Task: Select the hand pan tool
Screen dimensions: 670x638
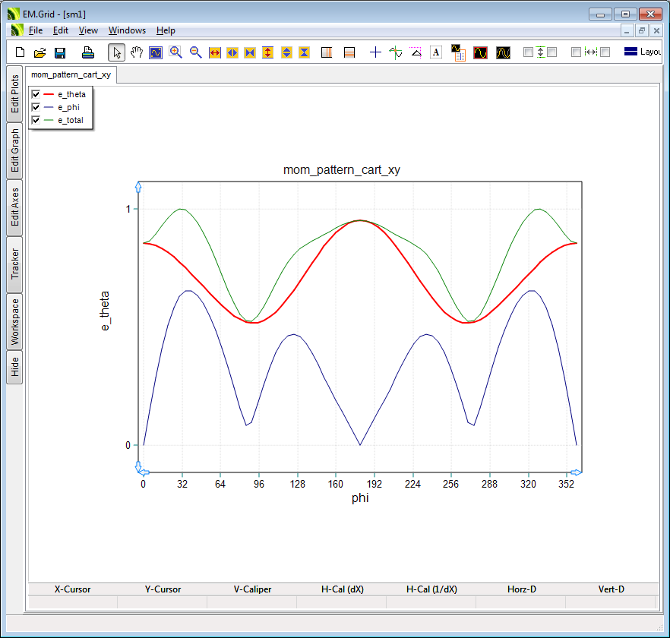Action: [137, 52]
